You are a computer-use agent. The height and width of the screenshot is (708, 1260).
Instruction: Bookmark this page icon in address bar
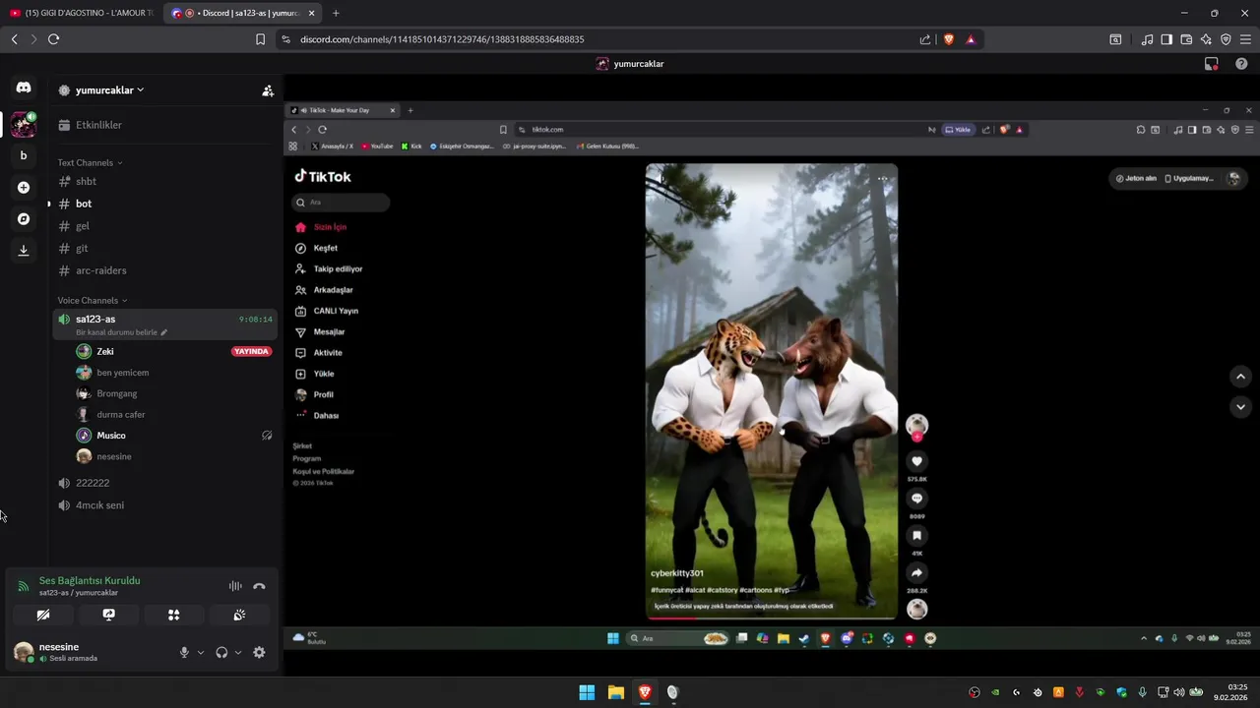click(x=260, y=39)
